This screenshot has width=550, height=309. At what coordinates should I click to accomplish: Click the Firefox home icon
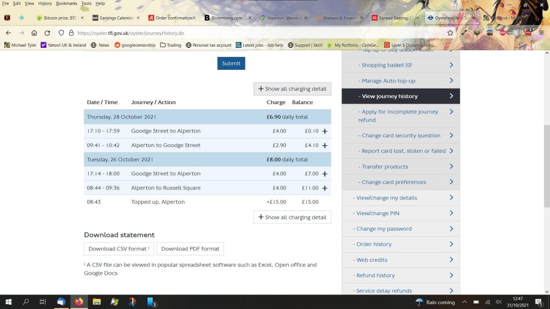click(34, 33)
